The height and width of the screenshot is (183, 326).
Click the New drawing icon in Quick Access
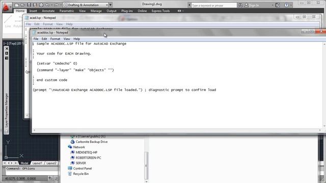(17, 5)
